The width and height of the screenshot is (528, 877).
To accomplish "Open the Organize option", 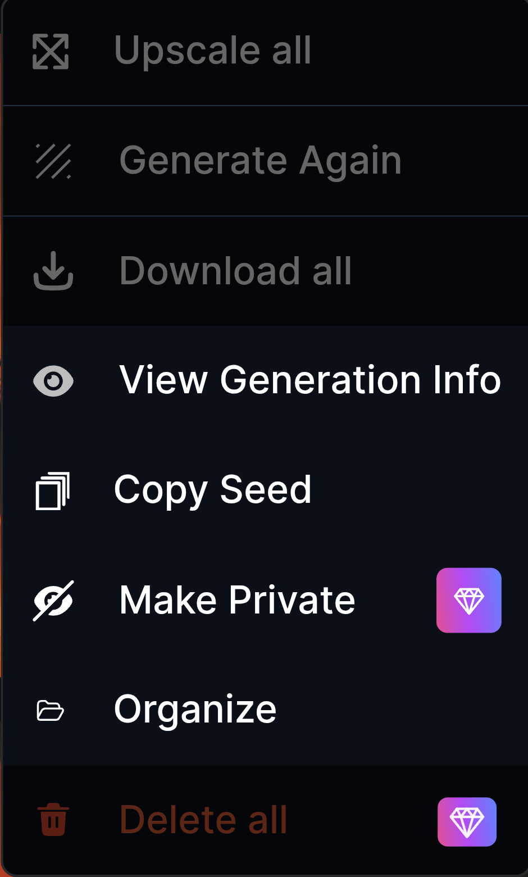I will pos(195,710).
